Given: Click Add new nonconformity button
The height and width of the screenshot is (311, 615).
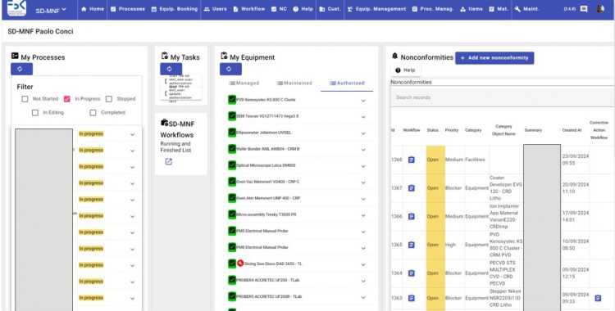Looking at the screenshot, I should [494, 58].
